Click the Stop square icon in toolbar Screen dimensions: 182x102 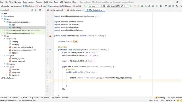click(157, 6)
